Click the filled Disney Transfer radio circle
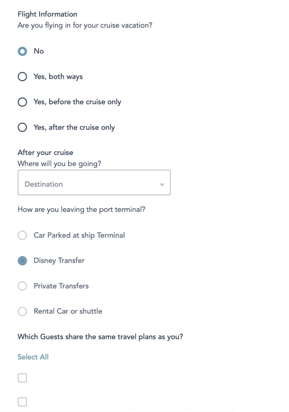The width and height of the screenshot is (289, 412). (x=22, y=261)
